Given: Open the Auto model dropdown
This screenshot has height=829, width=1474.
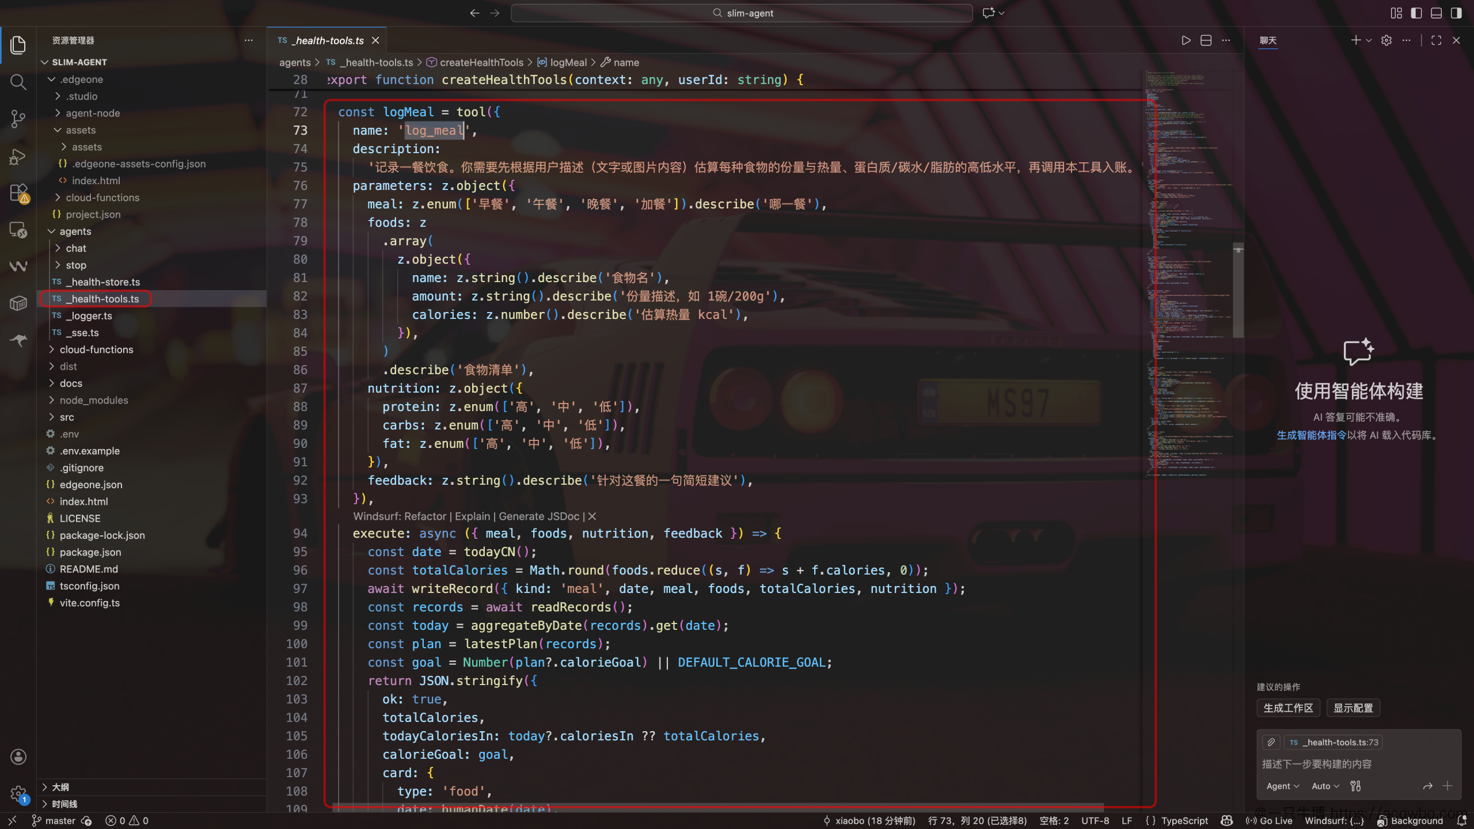Looking at the screenshot, I should 1325,786.
